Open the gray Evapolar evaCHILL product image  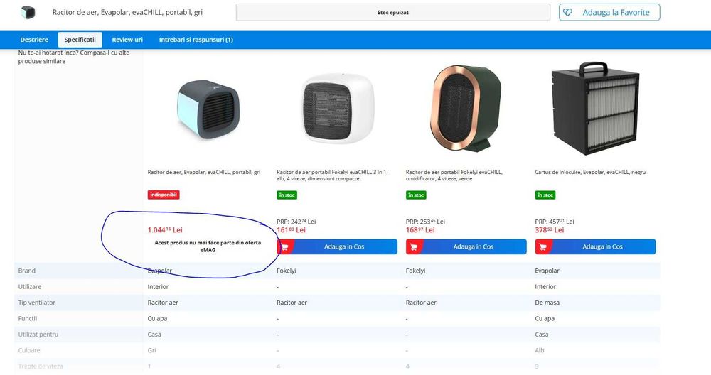(x=208, y=109)
